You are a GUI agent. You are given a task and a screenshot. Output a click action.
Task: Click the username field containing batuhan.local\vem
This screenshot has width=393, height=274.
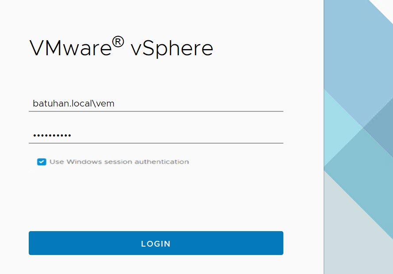156,103
